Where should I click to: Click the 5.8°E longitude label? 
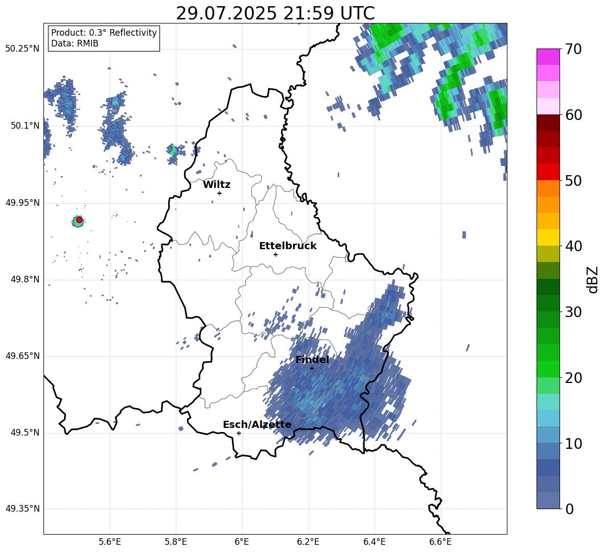click(x=176, y=542)
